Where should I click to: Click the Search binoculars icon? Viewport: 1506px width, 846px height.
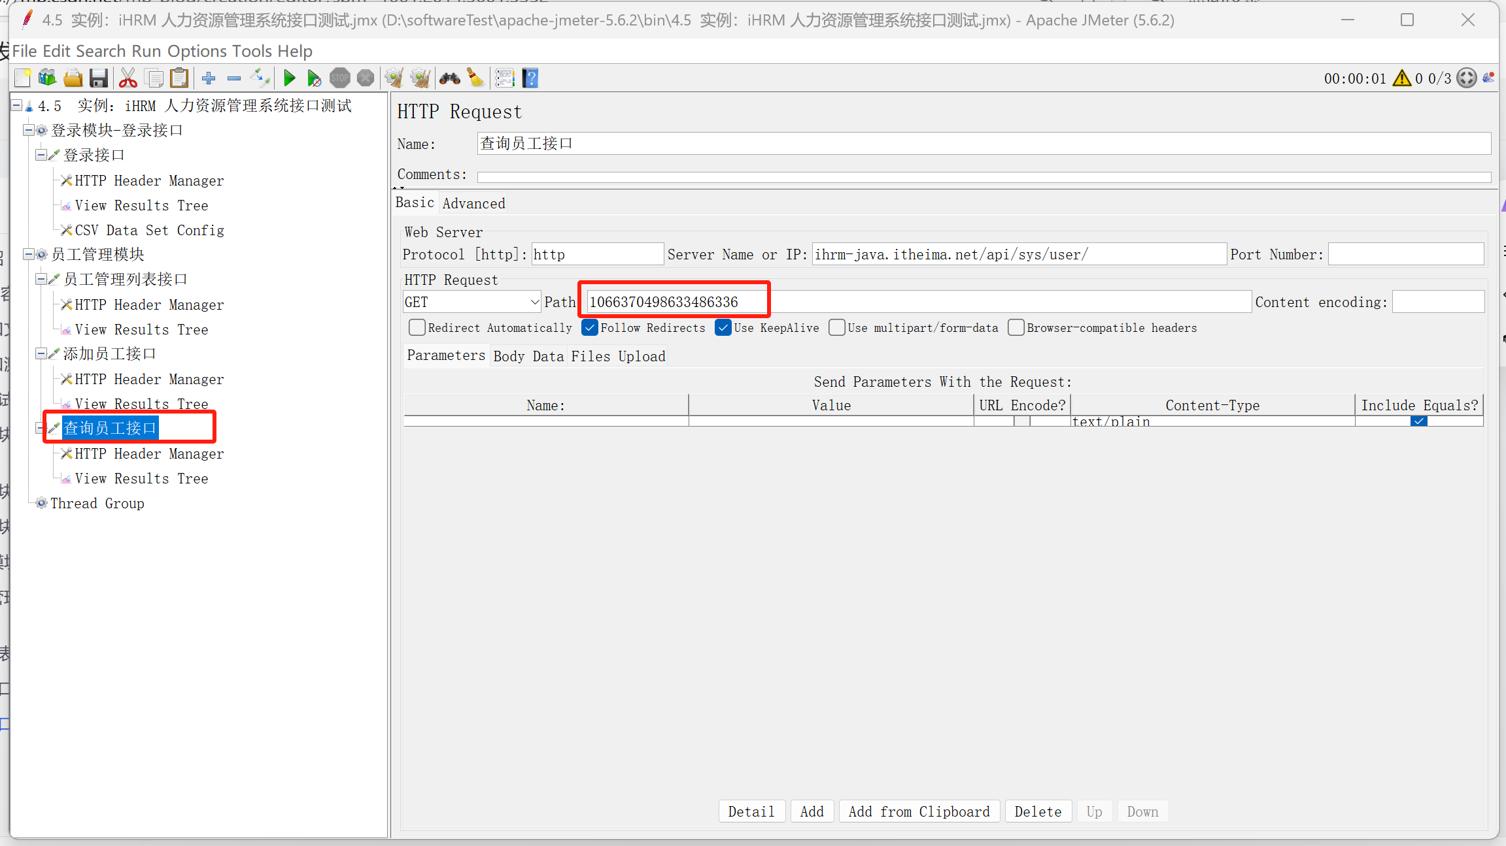pos(449,78)
